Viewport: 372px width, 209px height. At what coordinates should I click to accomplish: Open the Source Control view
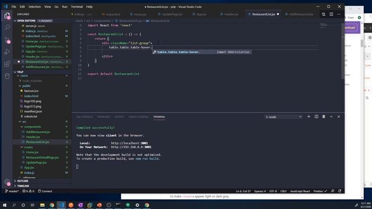7,40
